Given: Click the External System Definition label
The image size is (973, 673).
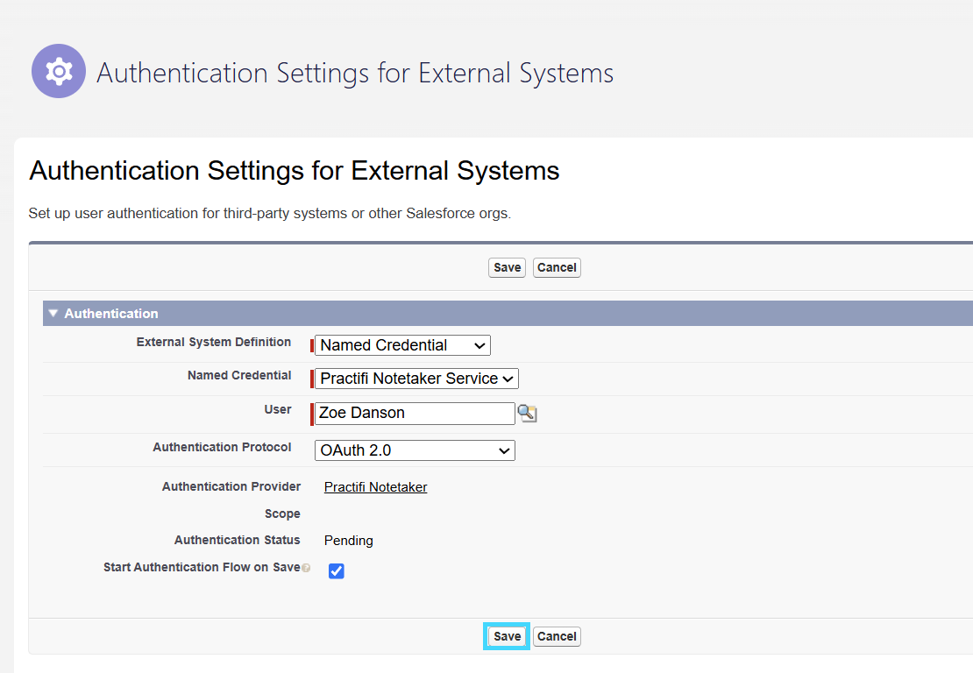Looking at the screenshot, I should 214,342.
